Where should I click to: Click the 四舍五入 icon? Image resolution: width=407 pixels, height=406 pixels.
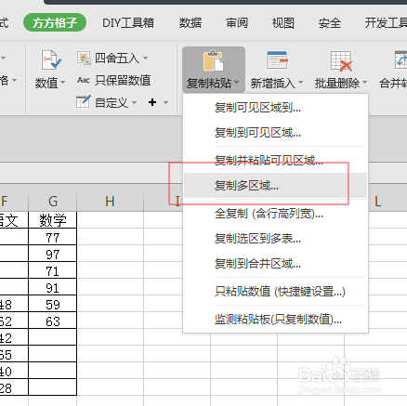pyautogui.click(x=84, y=58)
